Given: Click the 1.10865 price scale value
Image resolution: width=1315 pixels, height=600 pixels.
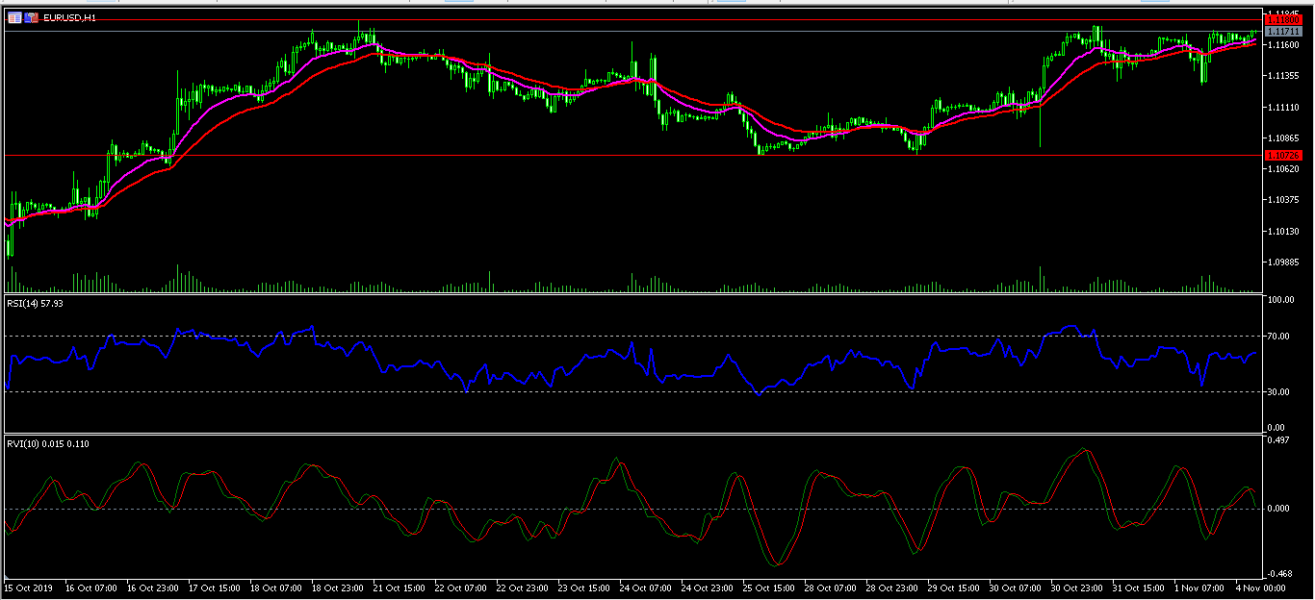Looking at the screenshot, I should pos(1284,138).
